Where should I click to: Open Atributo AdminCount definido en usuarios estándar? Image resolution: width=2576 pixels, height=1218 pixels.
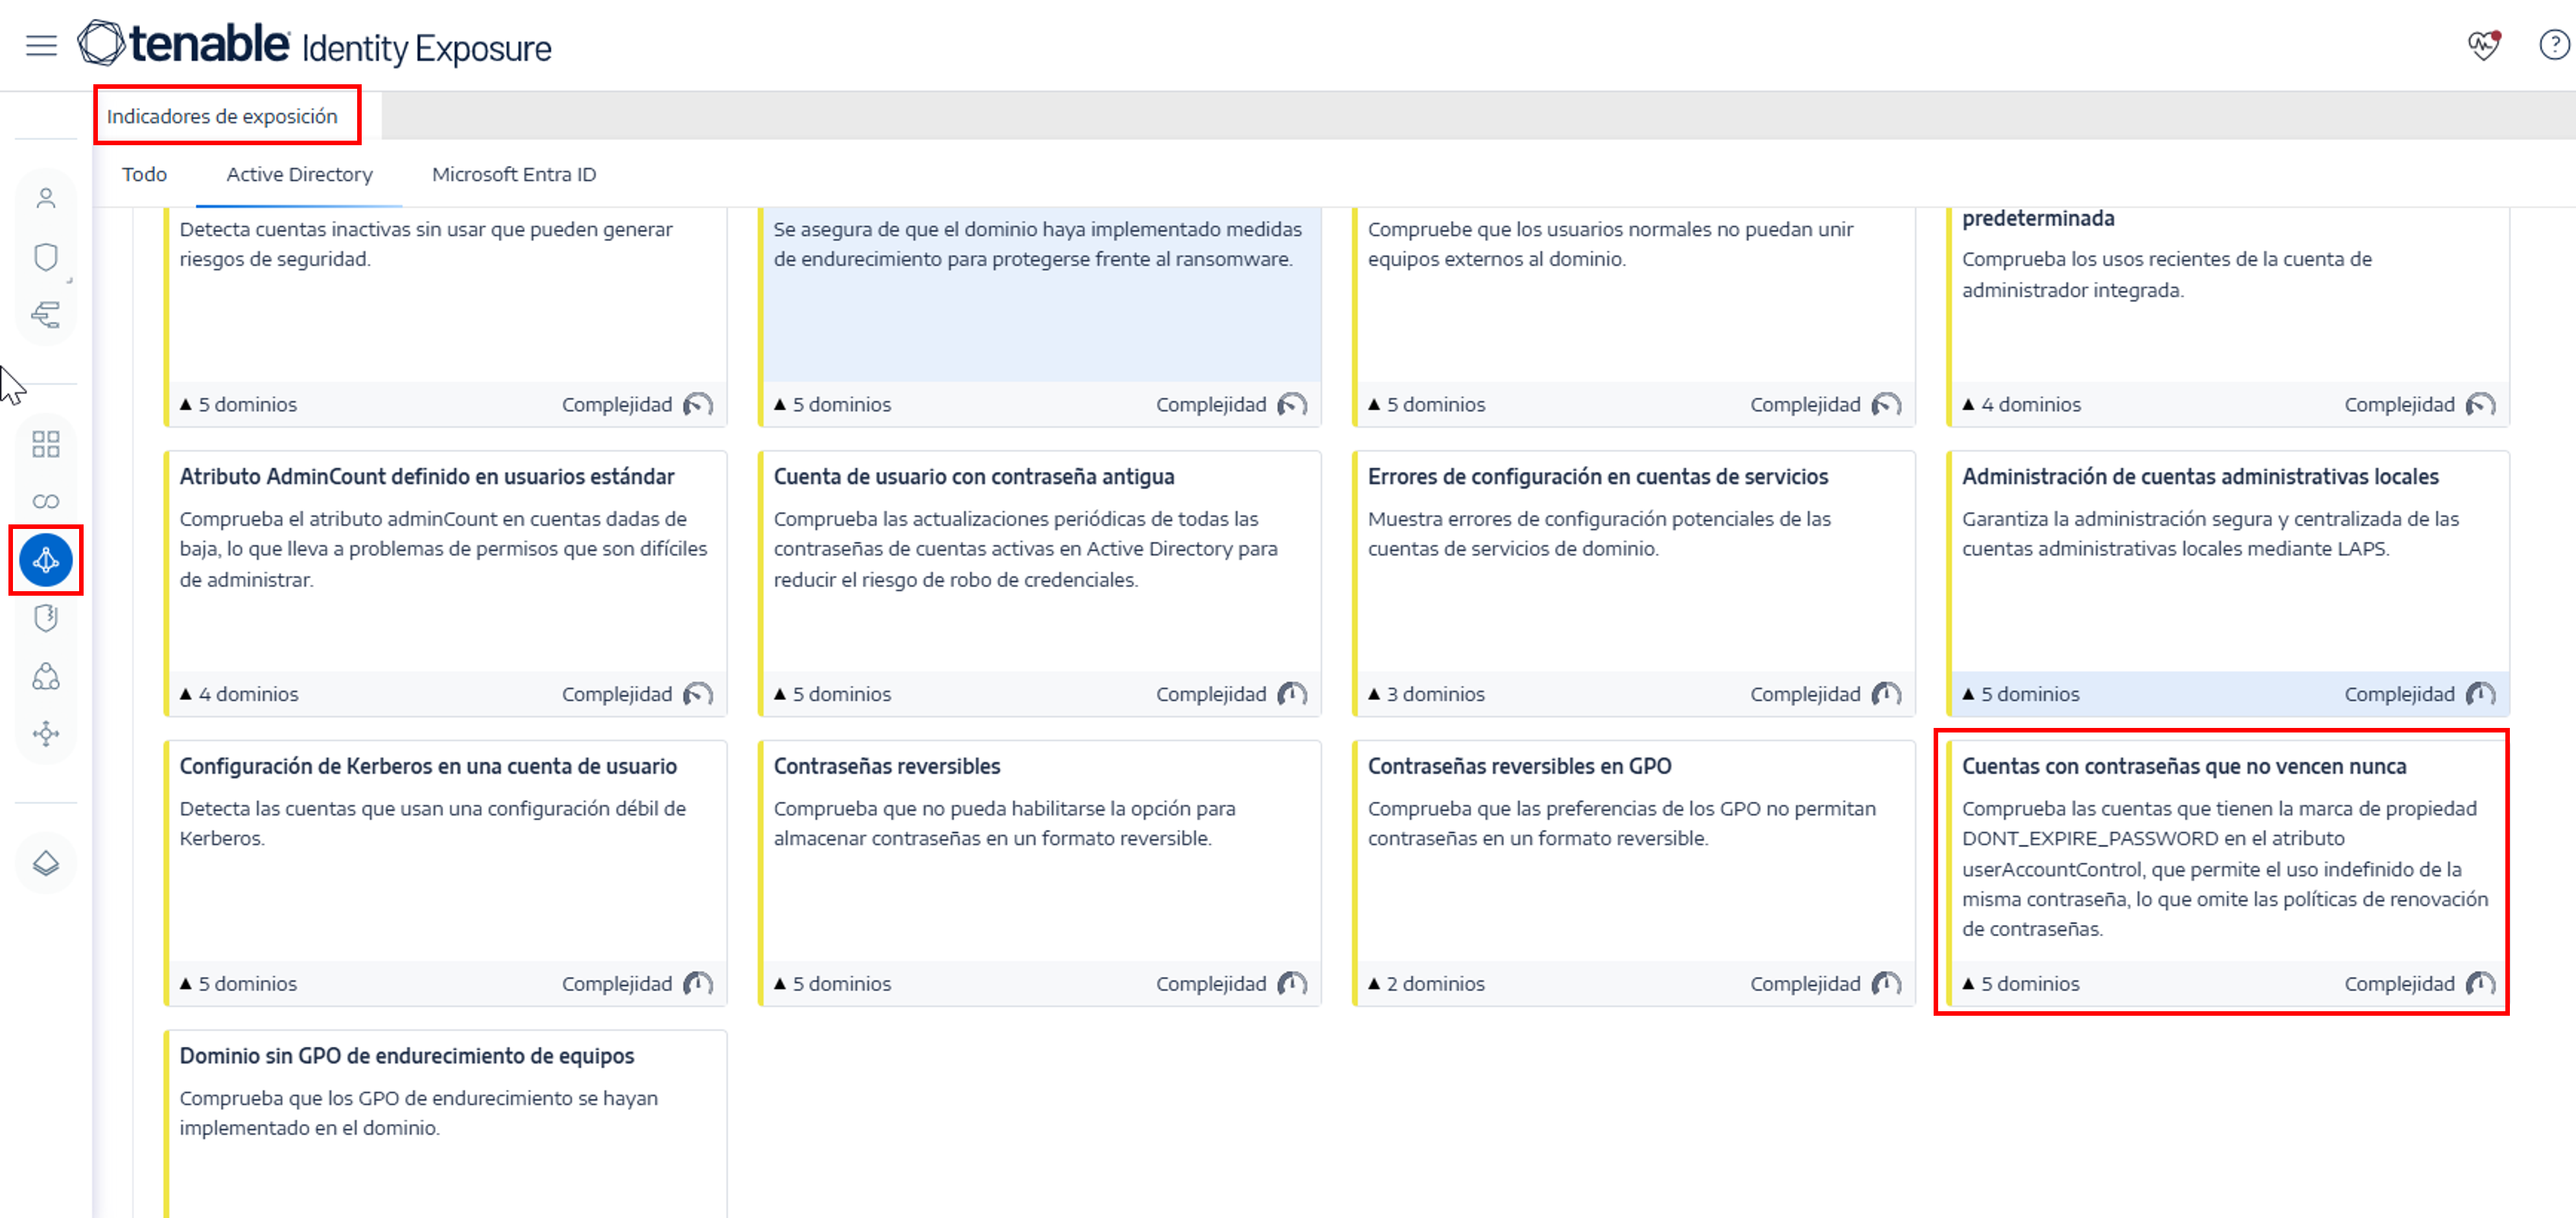[427, 477]
